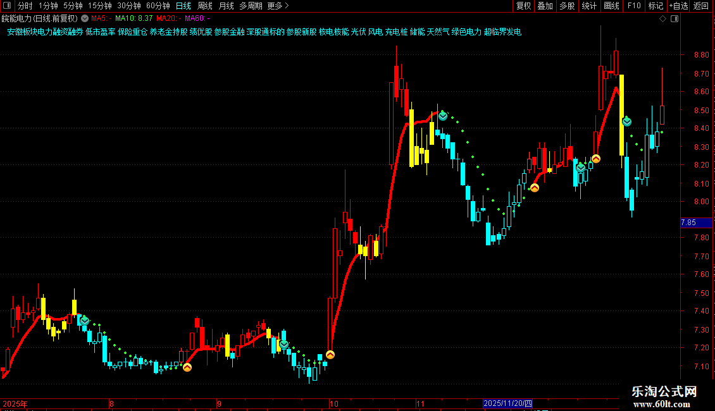This screenshot has height=411, width=715.
Task: Switch to 周线 weekly chart
Action: point(205,6)
